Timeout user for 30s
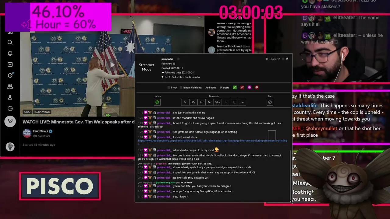This screenshot has height=219, width=390. [193, 102]
